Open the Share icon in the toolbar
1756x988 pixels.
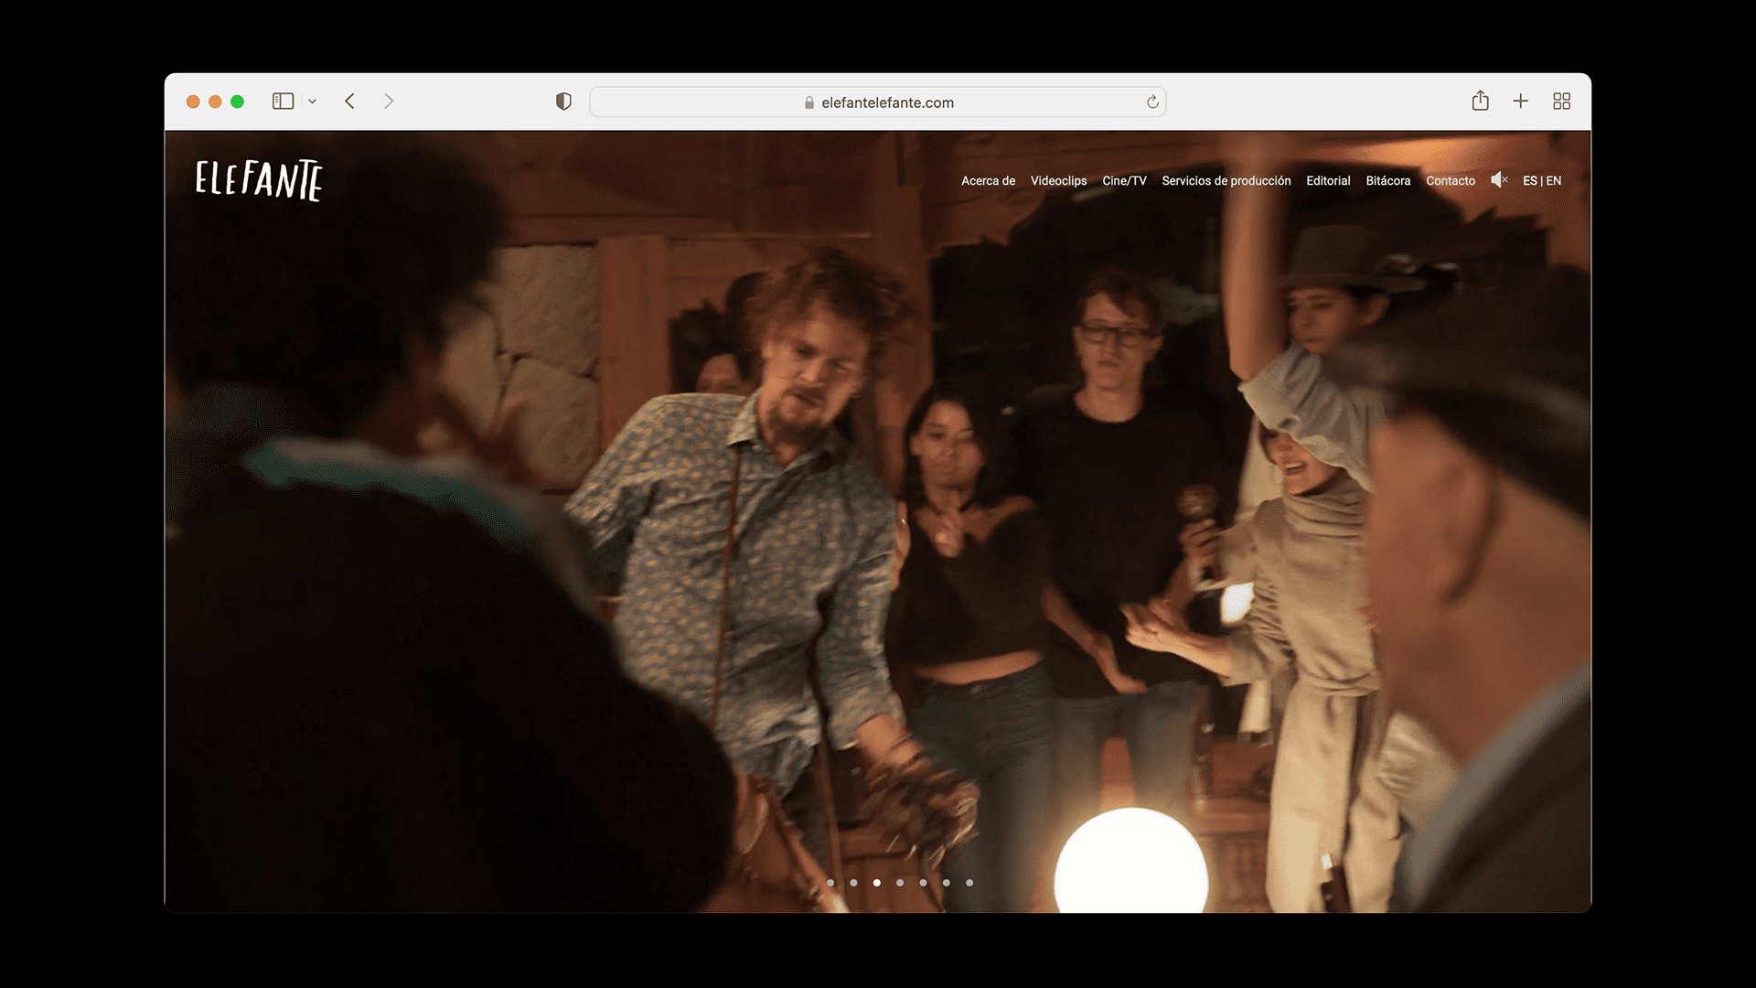(1481, 101)
